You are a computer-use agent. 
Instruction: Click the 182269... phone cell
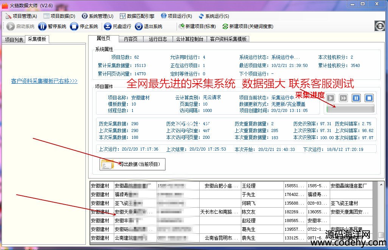tap(295, 212)
